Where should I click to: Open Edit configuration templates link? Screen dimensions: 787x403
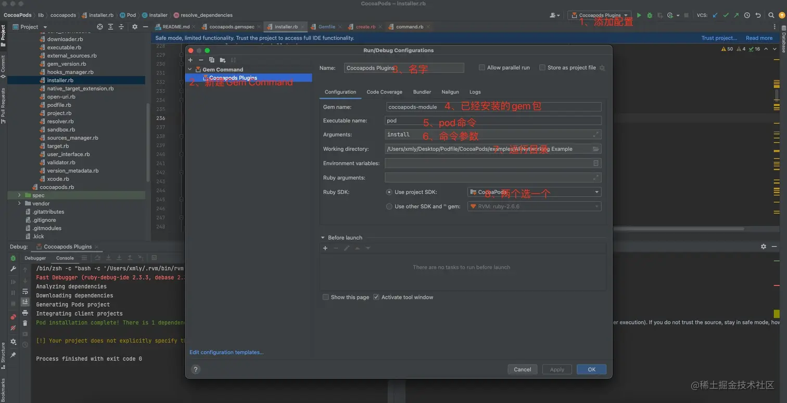coord(226,353)
